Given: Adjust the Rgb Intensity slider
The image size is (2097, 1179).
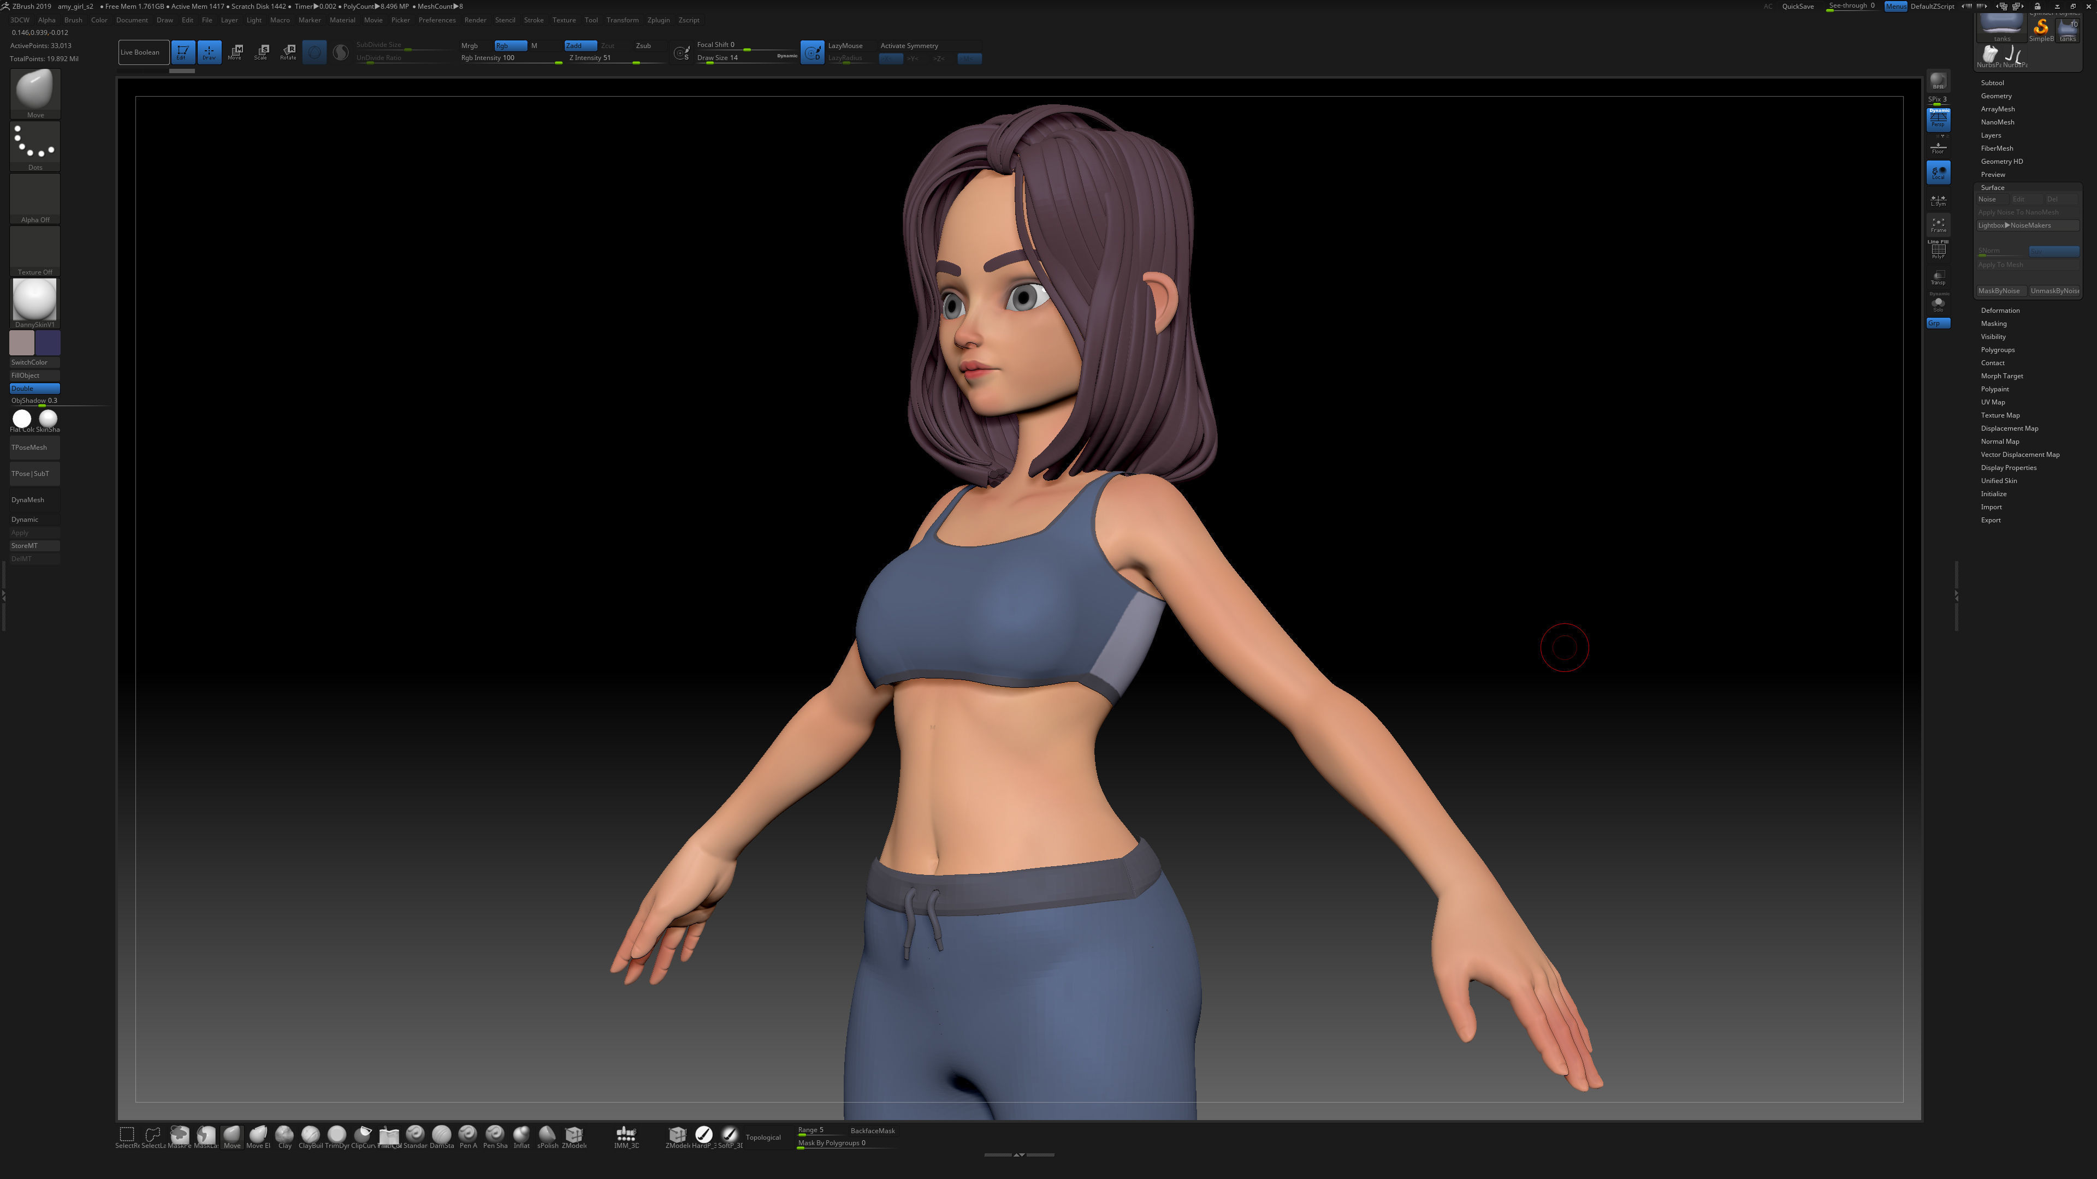Looking at the screenshot, I should click(x=511, y=58).
